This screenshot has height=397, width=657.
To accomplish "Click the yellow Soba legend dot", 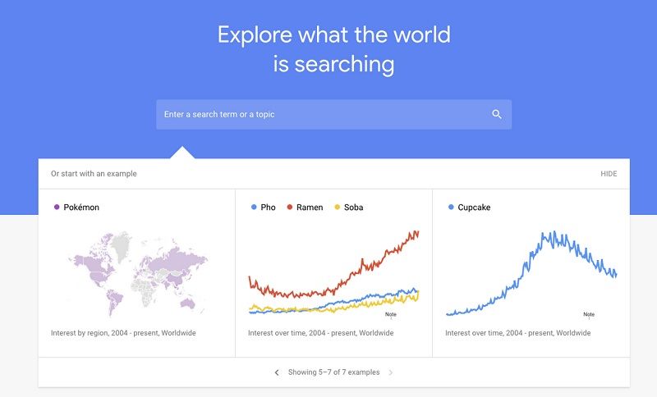I will (338, 207).
